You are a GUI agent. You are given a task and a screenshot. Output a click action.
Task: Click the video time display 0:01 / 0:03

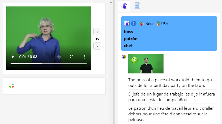tap(28, 57)
